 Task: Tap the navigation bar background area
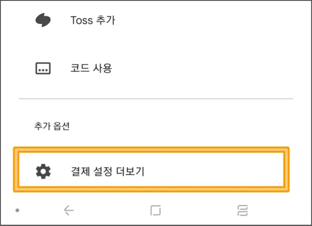coord(195,209)
